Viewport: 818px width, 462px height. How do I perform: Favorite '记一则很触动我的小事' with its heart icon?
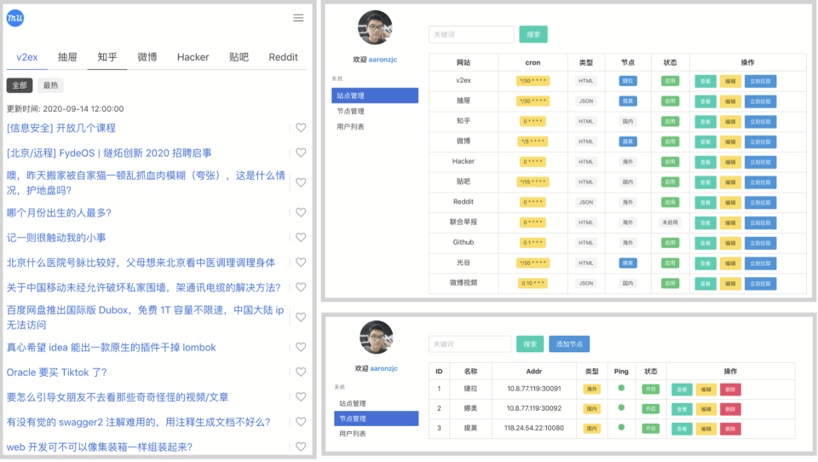point(301,238)
